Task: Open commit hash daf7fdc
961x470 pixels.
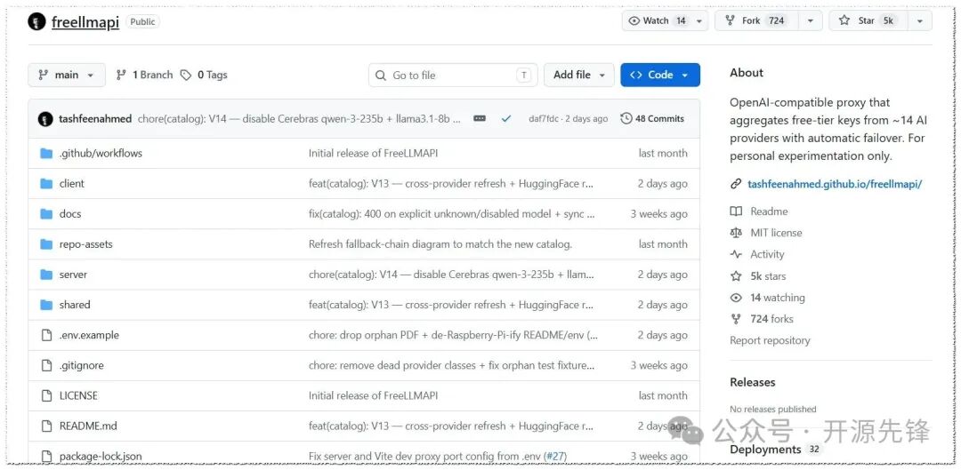Action: point(544,119)
